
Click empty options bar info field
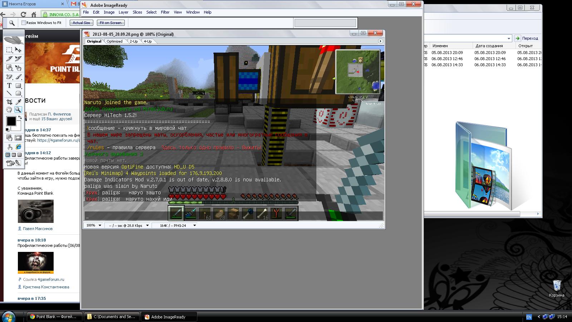click(x=325, y=23)
